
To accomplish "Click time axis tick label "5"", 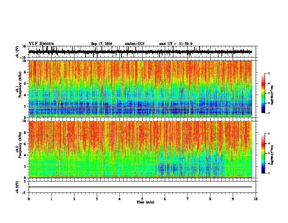I will pyautogui.click(x=142, y=199).
